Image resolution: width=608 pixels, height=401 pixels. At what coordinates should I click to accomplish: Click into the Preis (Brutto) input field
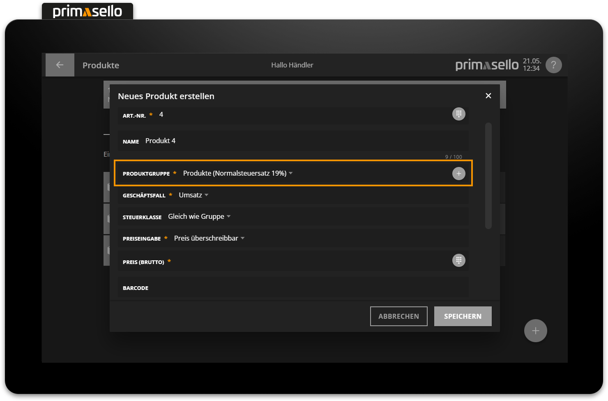308,262
